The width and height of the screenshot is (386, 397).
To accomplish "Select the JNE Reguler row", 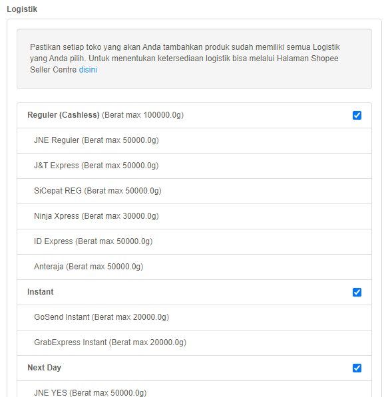I will click(194, 140).
